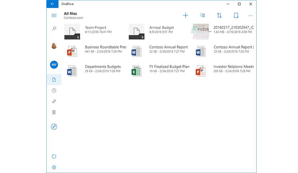Select 'Business Roundtable Pres' file name
This screenshot has height=173, width=298.
(106, 47)
